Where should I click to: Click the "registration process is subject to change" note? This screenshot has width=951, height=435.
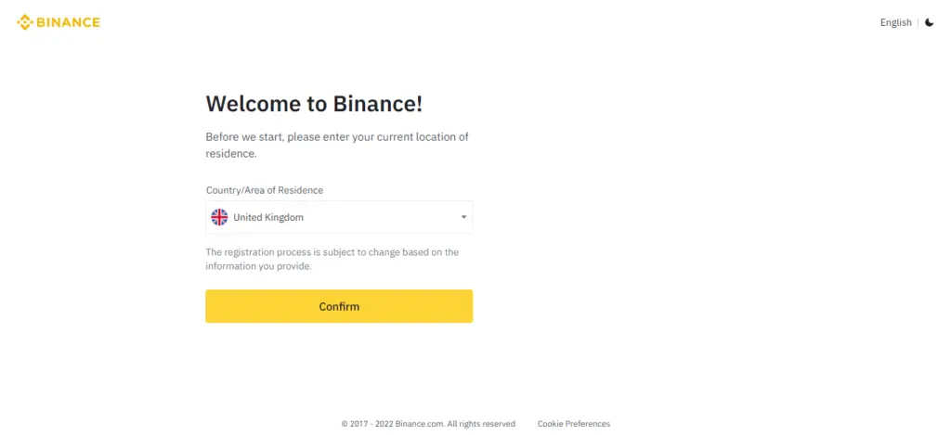pos(332,252)
